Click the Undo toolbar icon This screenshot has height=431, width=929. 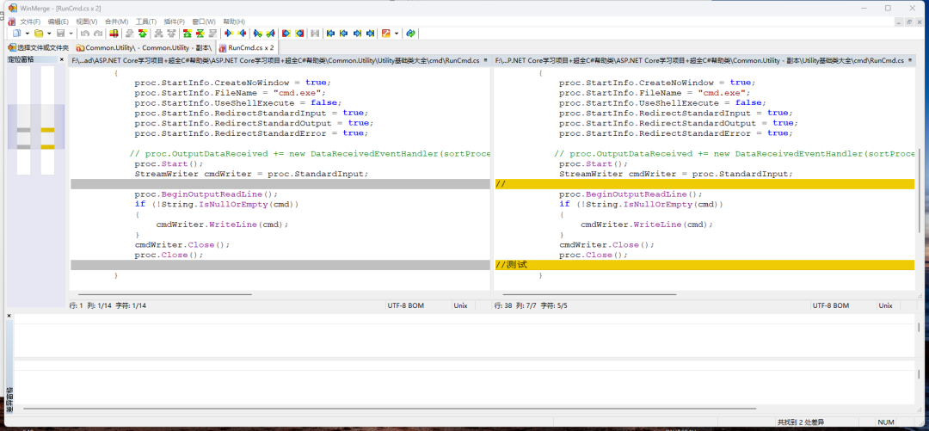84,34
